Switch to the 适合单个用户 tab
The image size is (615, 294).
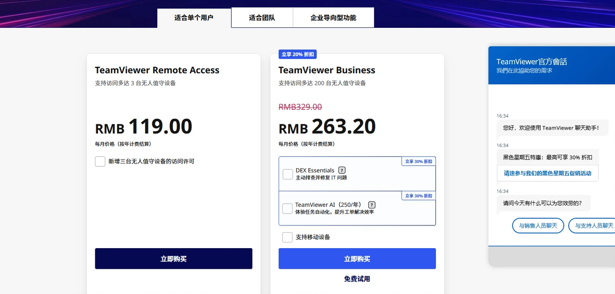pos(194,18)
